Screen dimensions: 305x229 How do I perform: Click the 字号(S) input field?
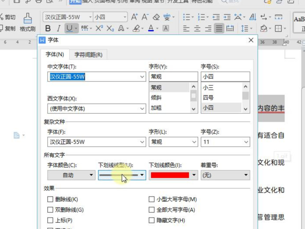(x=225, y=77)
